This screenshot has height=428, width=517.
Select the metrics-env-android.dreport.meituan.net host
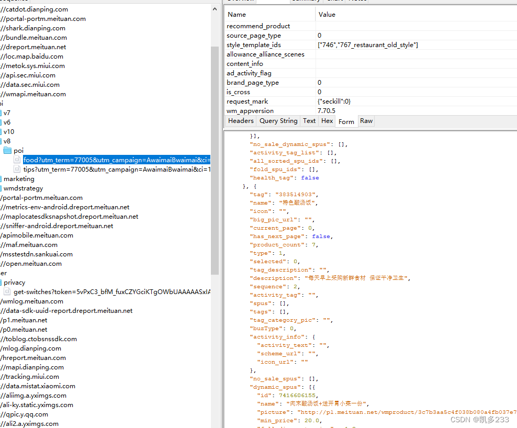coord(65,207)
